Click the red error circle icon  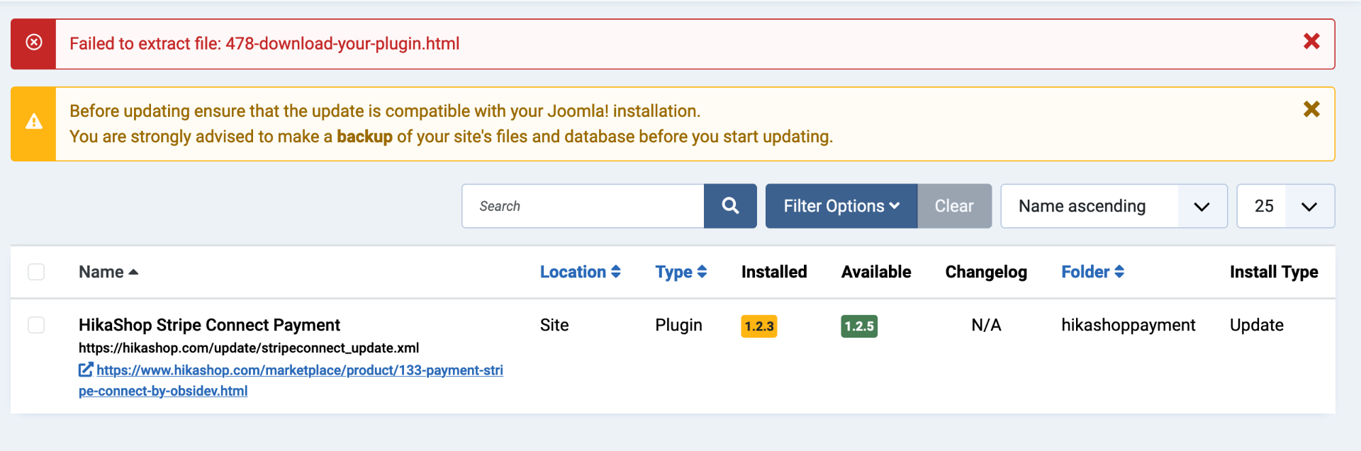(34, 43)
